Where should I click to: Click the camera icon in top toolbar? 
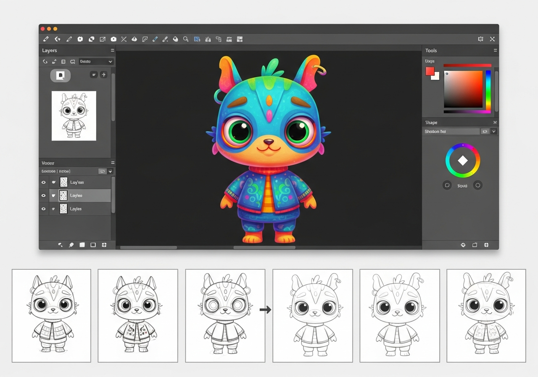pyautogui.click(x=113, y=39)
